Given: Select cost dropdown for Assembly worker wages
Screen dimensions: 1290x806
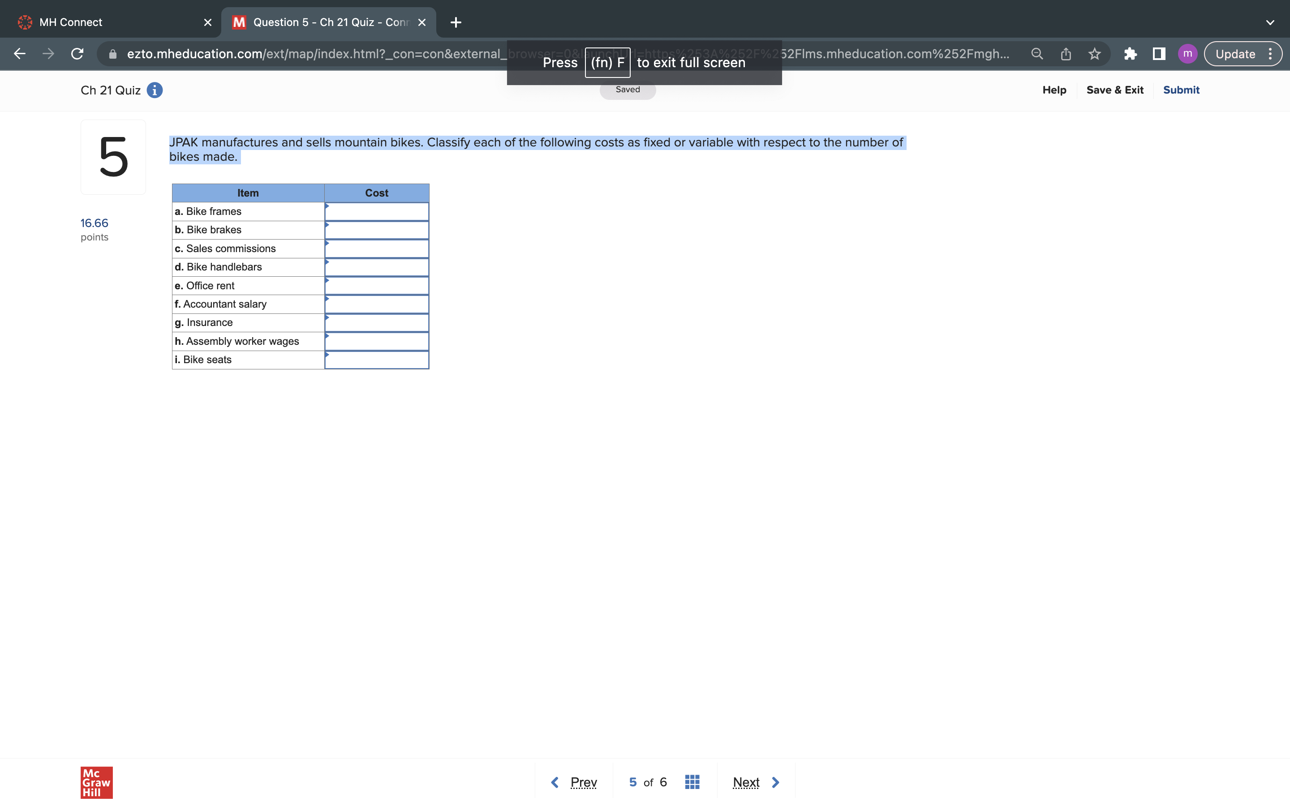Looking at the screenshot, I should (x=376, y=341).
